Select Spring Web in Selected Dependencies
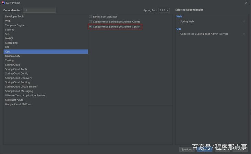This screenshot has width=251, height=154. (187, 22)
